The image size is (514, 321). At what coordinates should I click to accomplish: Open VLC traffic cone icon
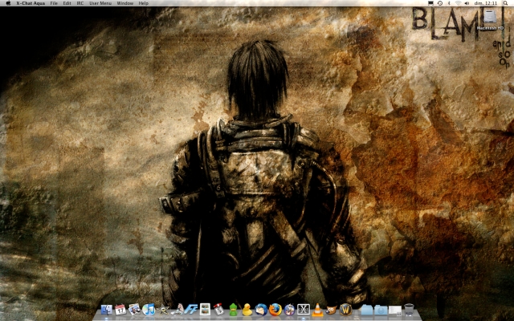(317, 310)
